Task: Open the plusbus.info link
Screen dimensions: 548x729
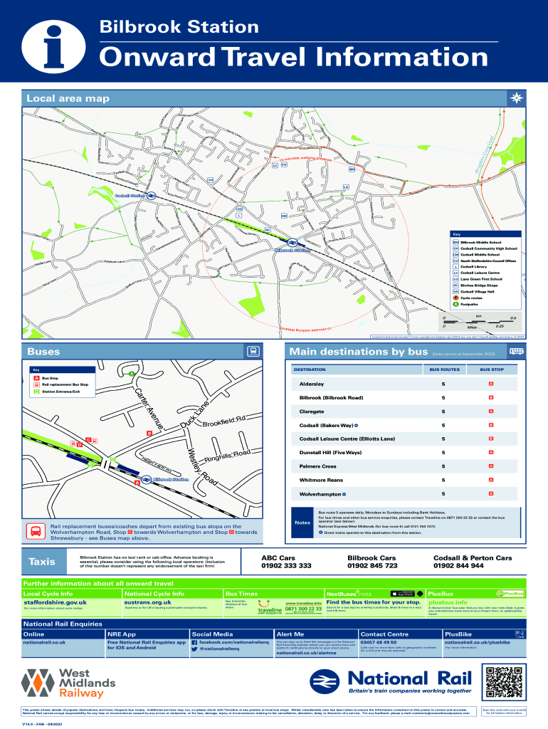Action: [448, 602]
